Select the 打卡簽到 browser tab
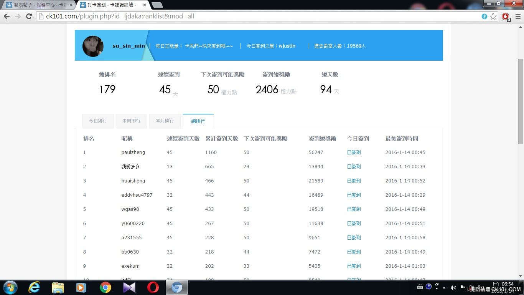This screenshot has height=295, width=524. 112,5
